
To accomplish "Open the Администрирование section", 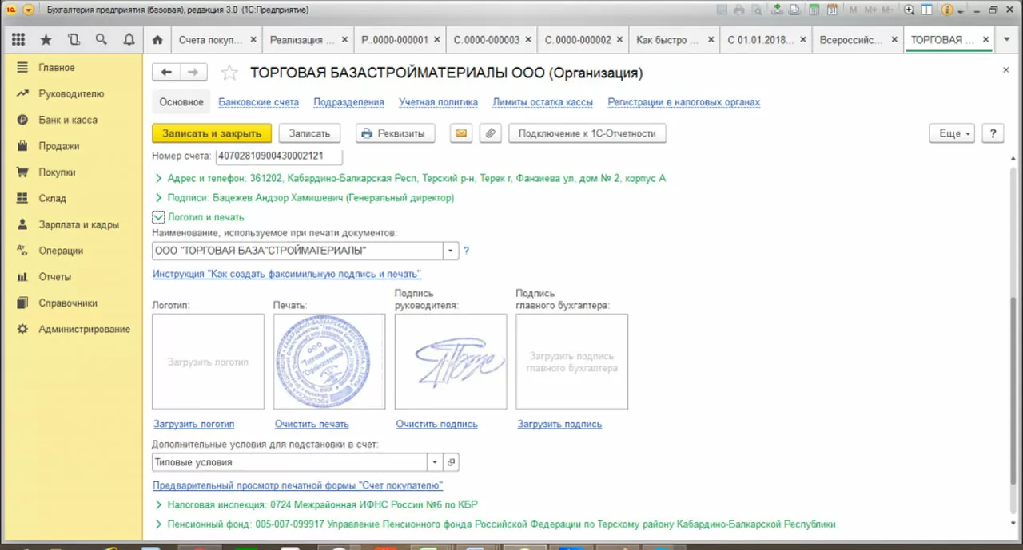I will 72,329.
